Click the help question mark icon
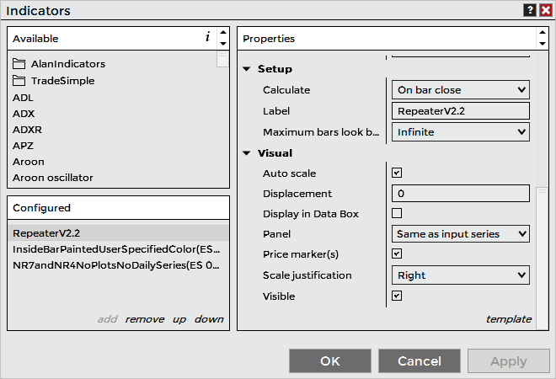556x379 pixels. point(530,10)
